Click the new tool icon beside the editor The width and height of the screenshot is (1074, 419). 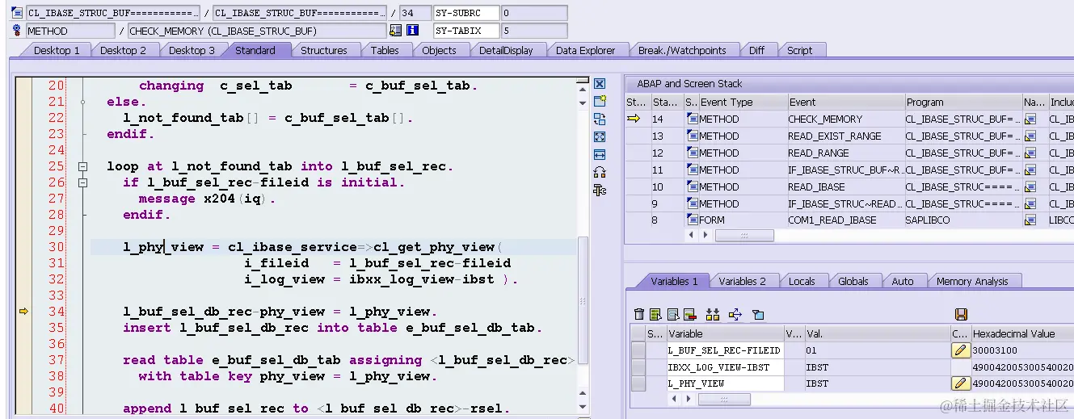click(x=600, y=101)
